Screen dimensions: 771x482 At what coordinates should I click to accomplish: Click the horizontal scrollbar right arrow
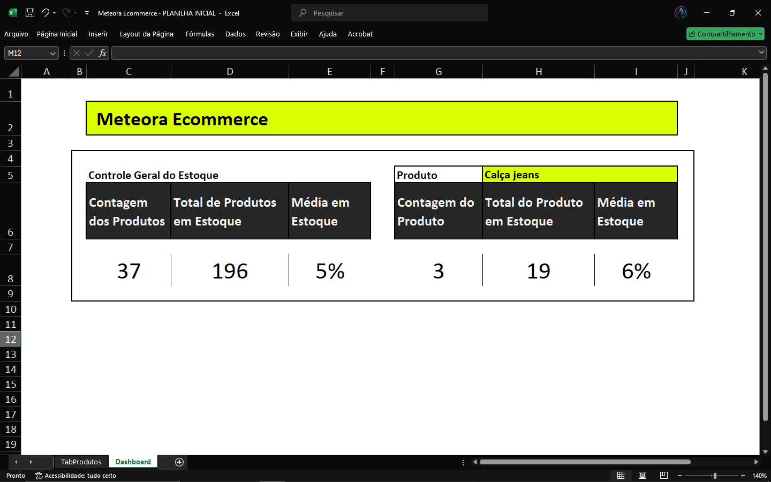[757, 462]
